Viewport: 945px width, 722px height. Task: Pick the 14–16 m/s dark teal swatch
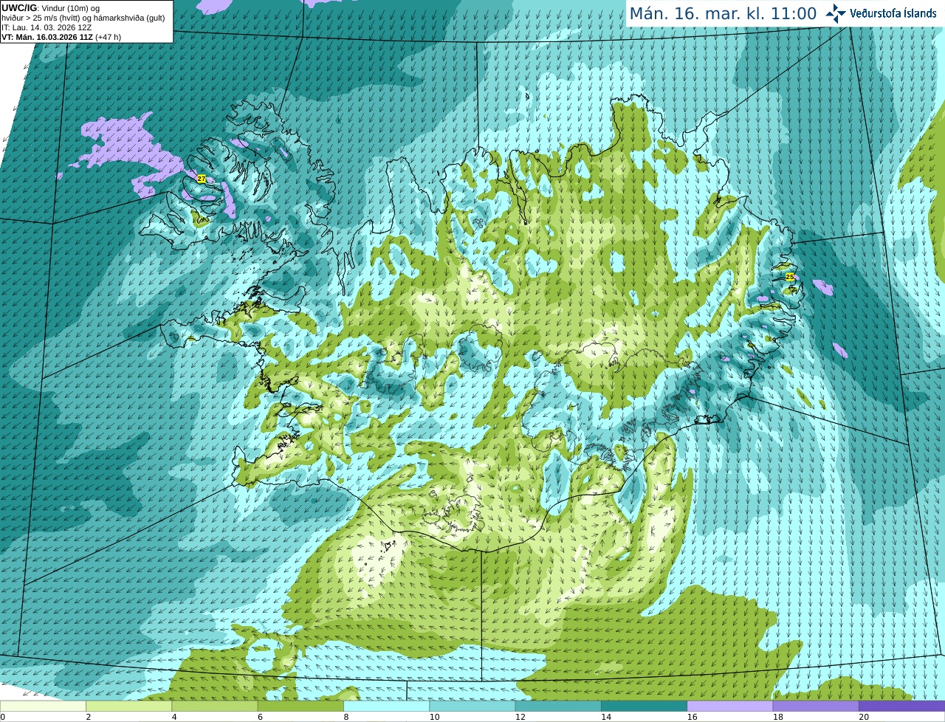pyautogui.click(x=645, y=706)
